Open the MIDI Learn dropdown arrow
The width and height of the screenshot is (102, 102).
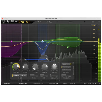tap(12, 83)
